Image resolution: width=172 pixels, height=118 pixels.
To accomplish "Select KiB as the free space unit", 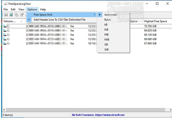I will click(113, 30).
